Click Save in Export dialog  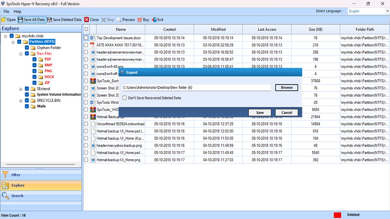260,113
